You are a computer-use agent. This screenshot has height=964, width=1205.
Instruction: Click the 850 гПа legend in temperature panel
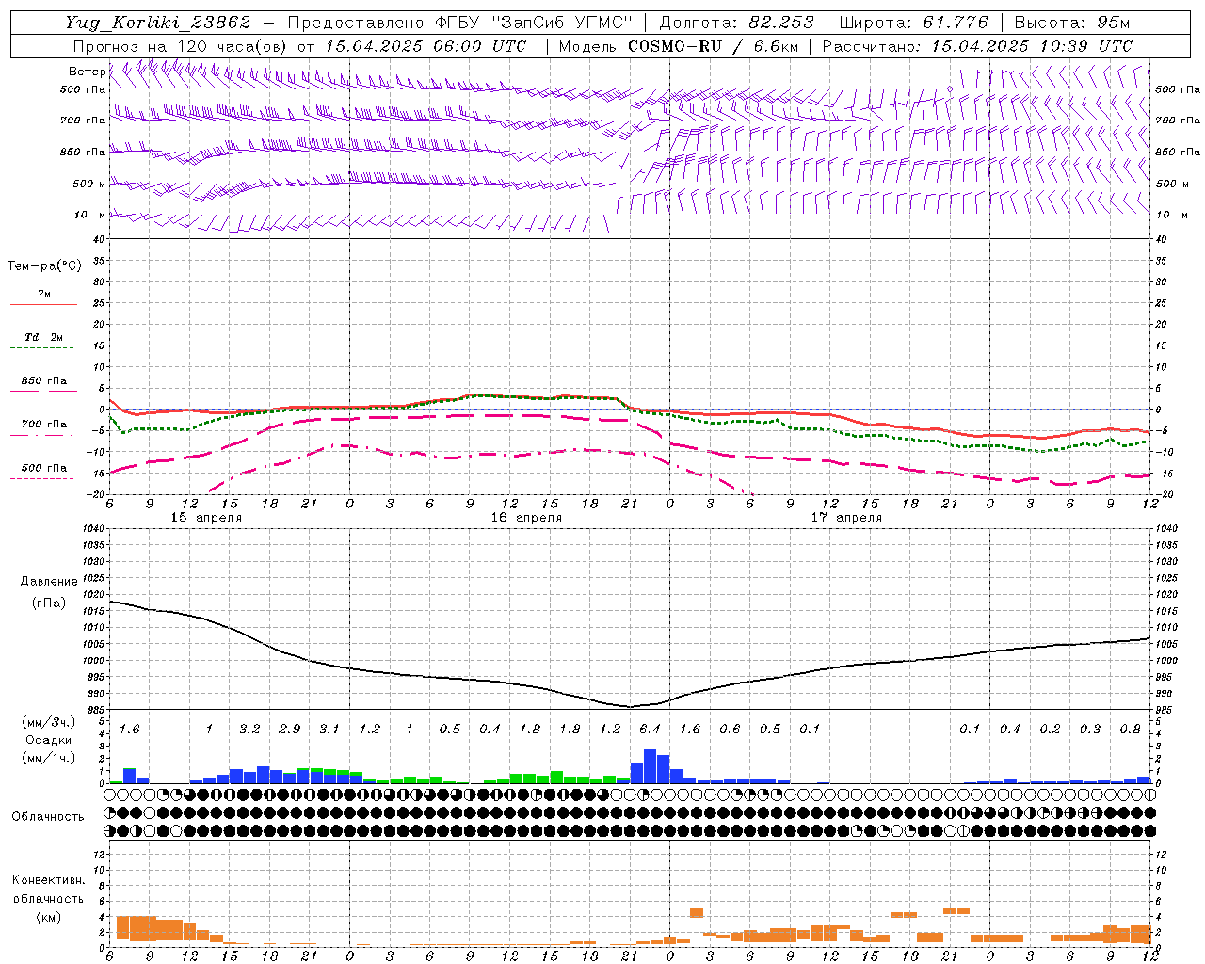pyautogui.click(x=44, y=381)
